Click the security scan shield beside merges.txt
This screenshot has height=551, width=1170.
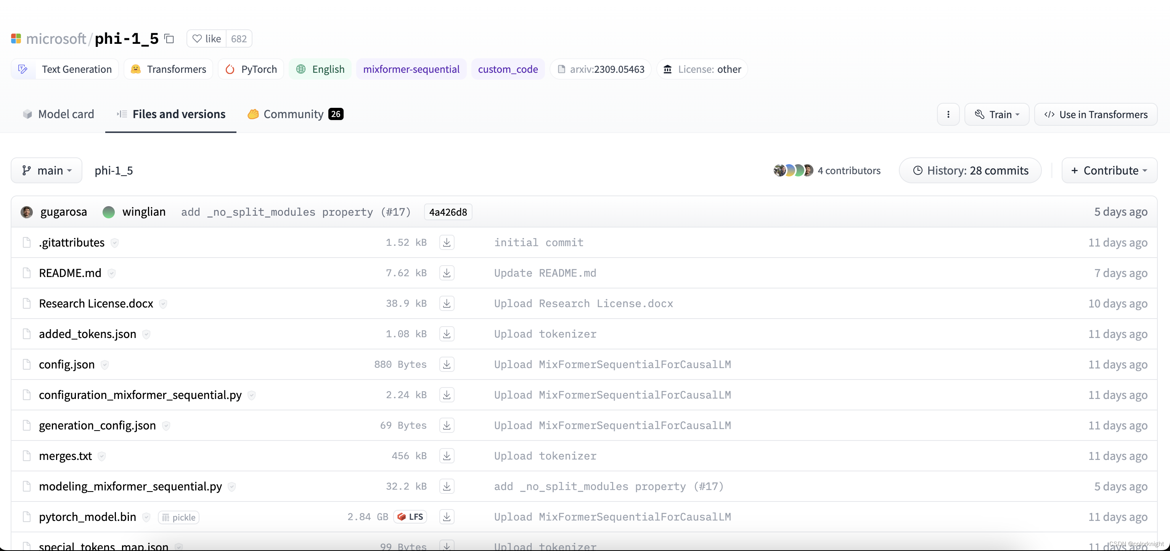click(x=102, y=456)
